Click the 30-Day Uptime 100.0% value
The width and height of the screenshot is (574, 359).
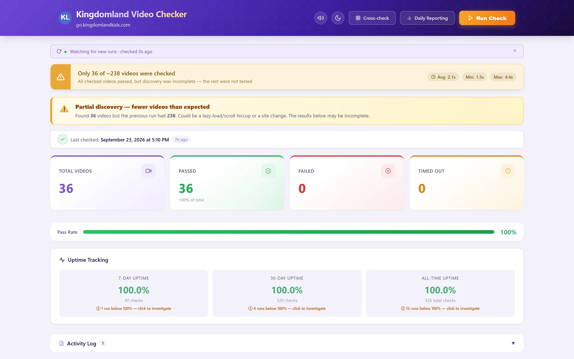[287, 290]
